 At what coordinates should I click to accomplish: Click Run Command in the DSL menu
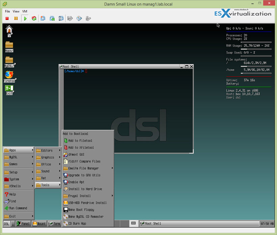click(x=18, y=208)
